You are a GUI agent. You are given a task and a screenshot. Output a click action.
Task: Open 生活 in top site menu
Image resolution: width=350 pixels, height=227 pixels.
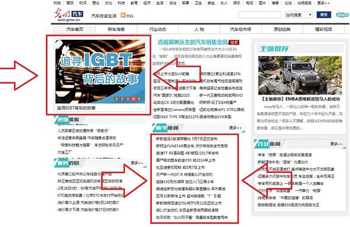(160, 3)
